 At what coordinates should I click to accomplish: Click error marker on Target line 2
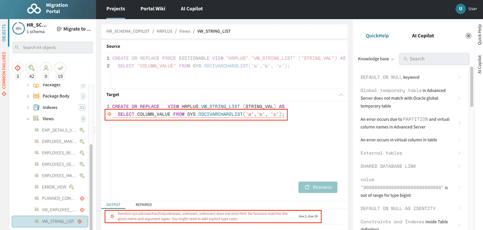click(109, 115)
